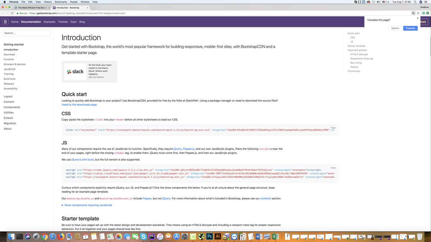Go to Browsers & devices in the sidebar
431x242 pixels.
(15, 64)
